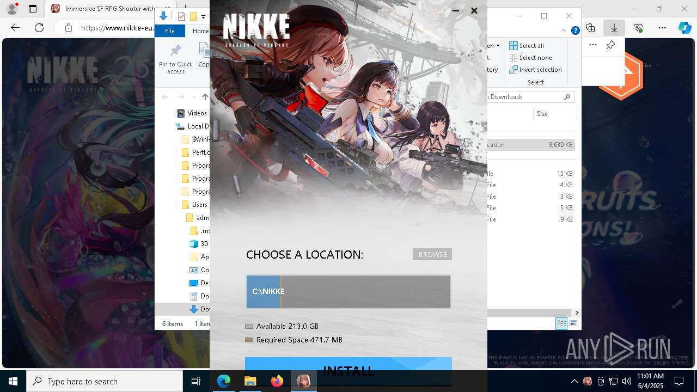Open the Windows notification center
697x392 pixels.
pyautogui.click(x=679, y=381)
